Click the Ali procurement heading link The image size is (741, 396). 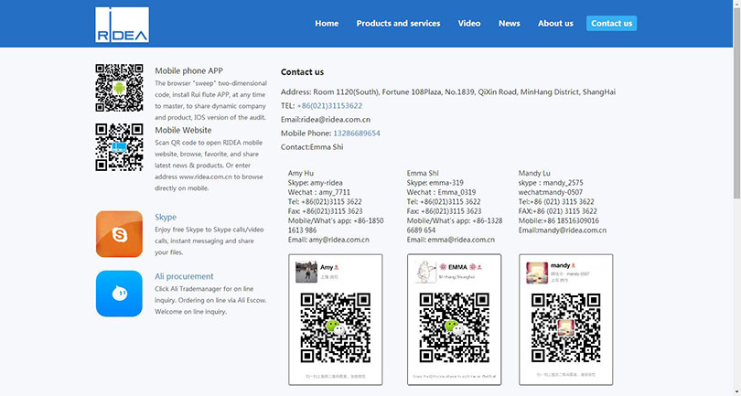click(184, 276)
